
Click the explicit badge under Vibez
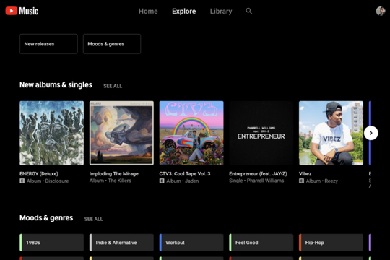(301, 181)
